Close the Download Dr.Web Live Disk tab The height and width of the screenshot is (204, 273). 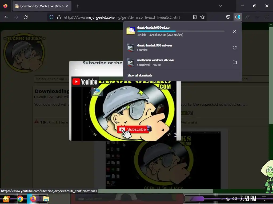(x=67, y=6)
